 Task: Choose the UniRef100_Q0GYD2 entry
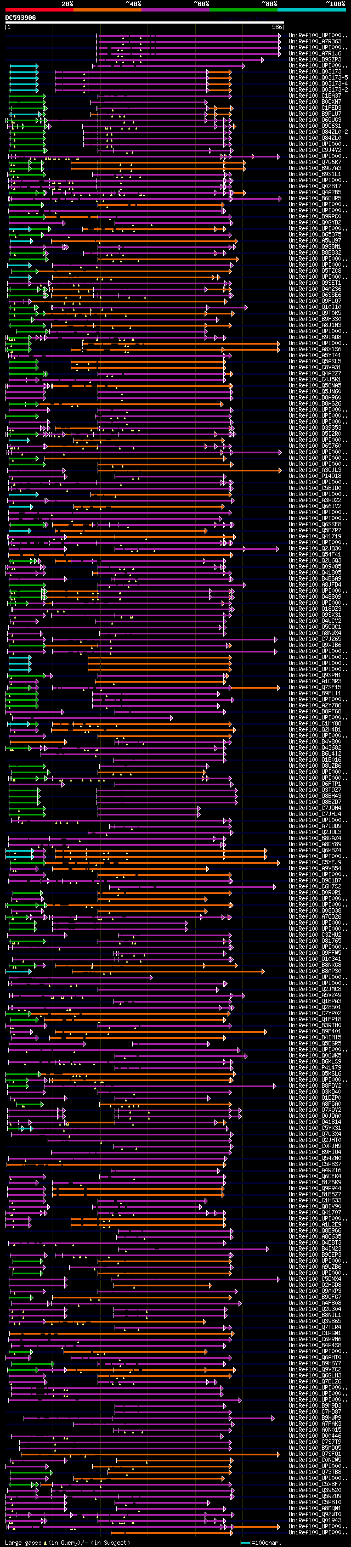pos(315,222)
